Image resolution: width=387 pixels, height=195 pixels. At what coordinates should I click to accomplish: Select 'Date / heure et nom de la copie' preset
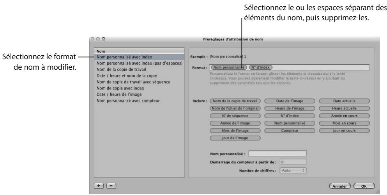[139, 76]
